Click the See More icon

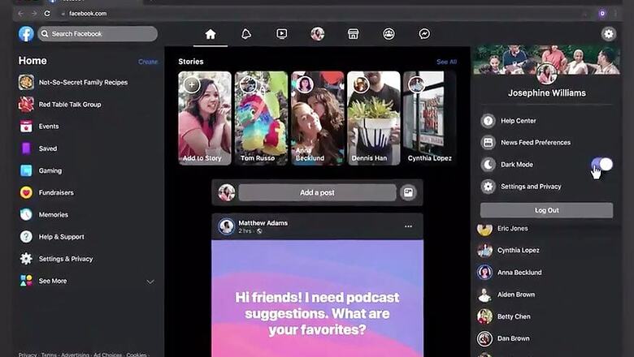26,281
